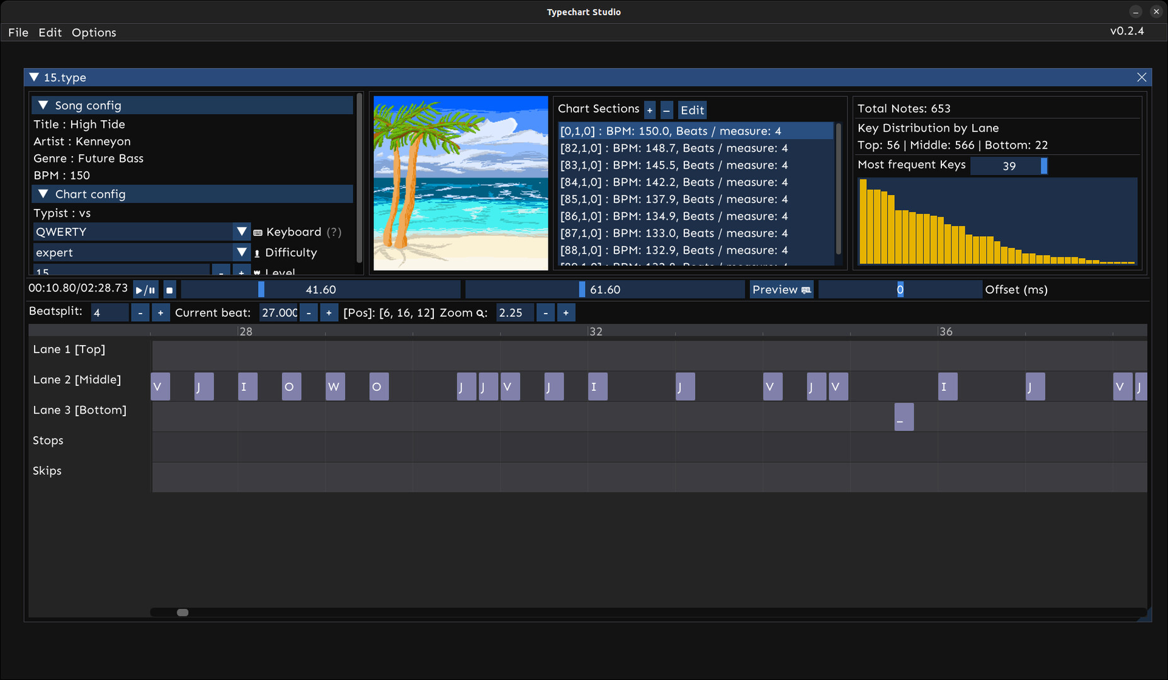Image resolution: width=1168 pixels, height=680 pixels.
Task: Collapse the Song config section
Action: (x=43, y=105)
